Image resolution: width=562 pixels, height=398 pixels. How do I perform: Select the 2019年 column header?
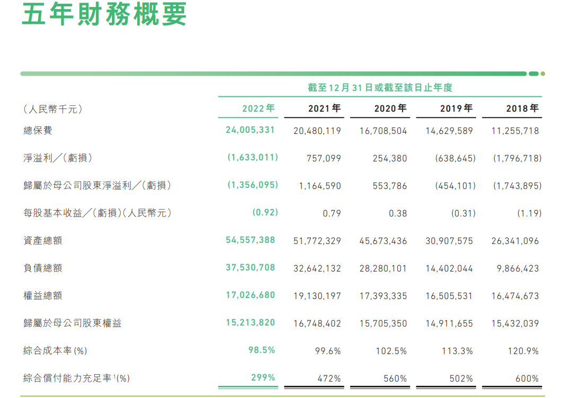tap(456, 108)
